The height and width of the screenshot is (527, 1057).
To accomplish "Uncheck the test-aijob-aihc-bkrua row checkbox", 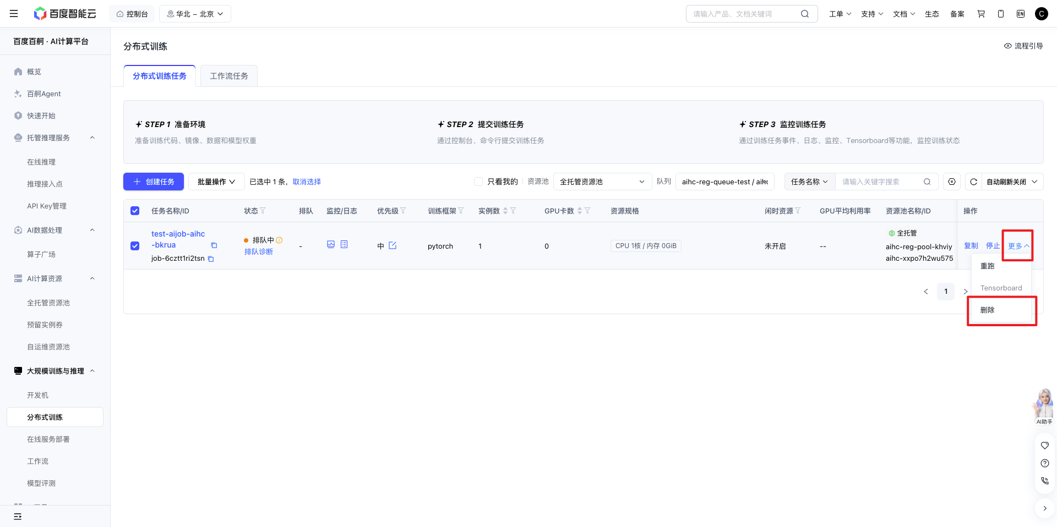I will (x=135, y=246).
